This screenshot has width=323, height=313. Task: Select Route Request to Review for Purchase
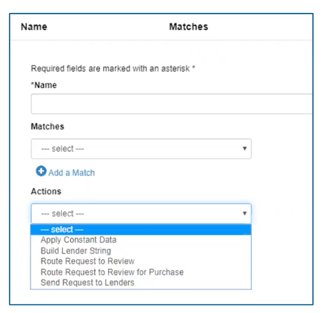coord(112,272)
